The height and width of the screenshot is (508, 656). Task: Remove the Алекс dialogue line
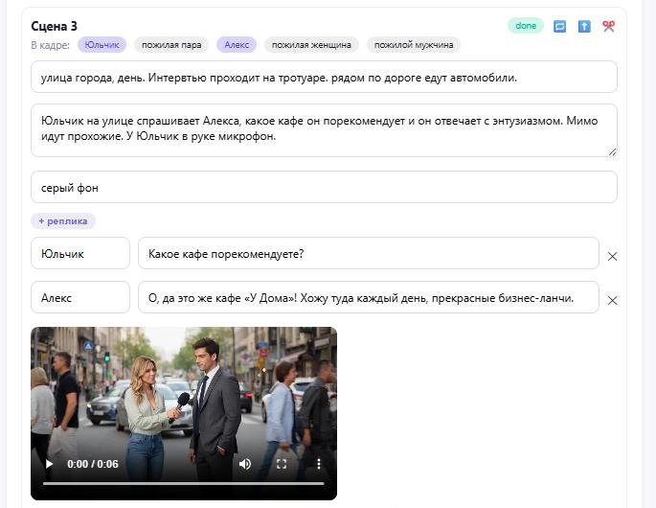[612, 300]
